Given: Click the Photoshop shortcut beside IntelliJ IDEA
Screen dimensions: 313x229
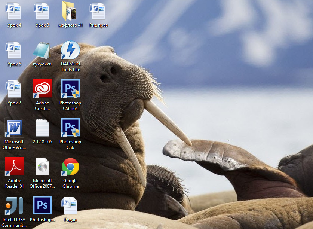Looking at the screenshot, I should 42,205.
